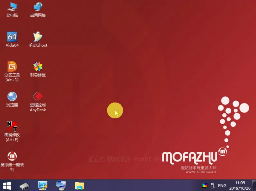Click the keyboard monitor taskbar icon
The width and height of the screenshot is (256, 191).
(x=61, y=186)
